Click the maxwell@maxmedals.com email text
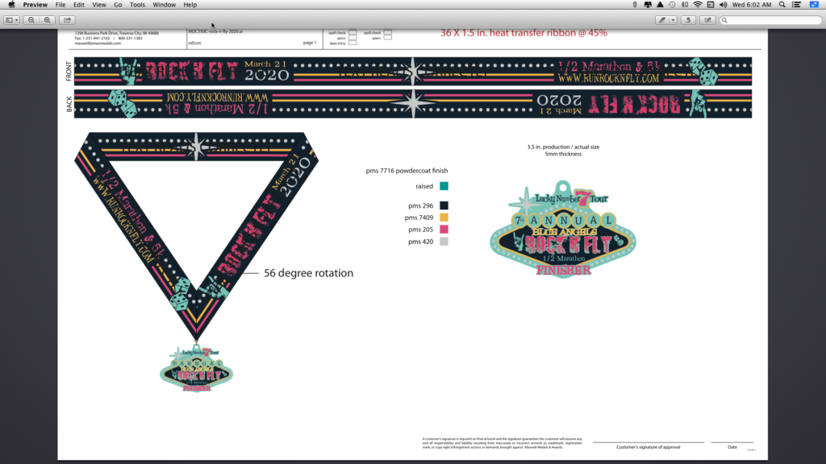 98,43
